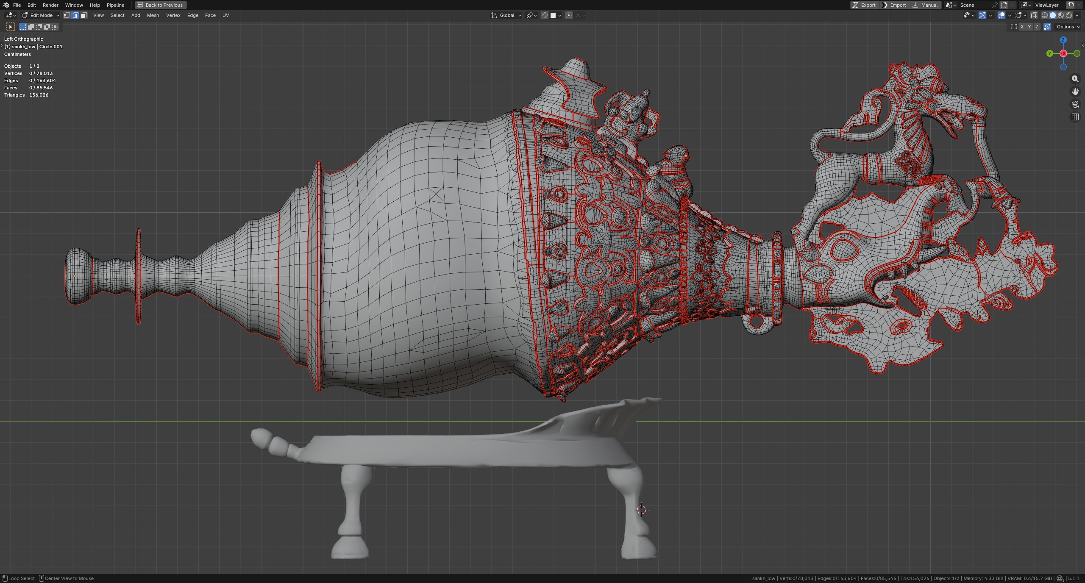Click the pan hand viewport icon
The image size is (1085, 583).
[1075, 92]
